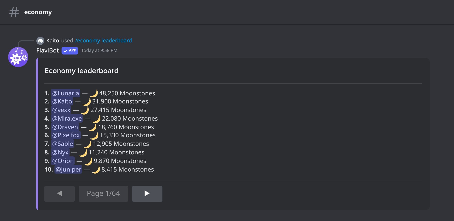Click the moon emoji beside 22,080 Moonstones
454x221 pixels.
pyautogui.click(x=96, y=119)
